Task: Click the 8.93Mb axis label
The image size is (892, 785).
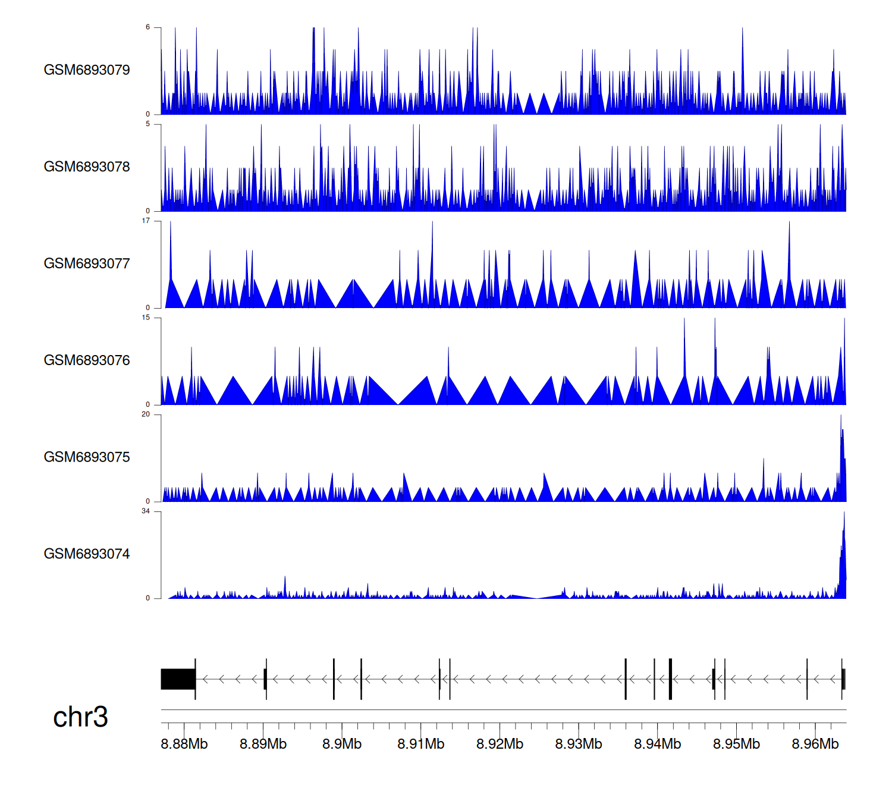Action: coord(579,745)
